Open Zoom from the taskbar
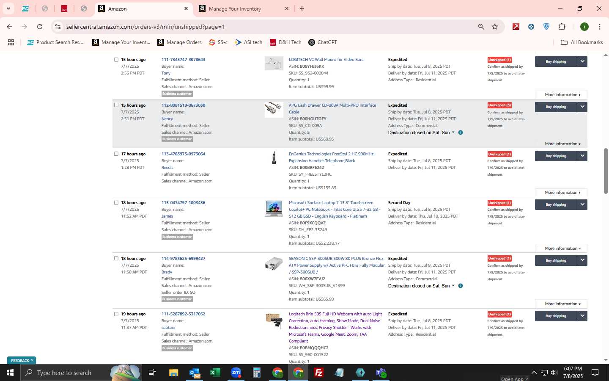 [x=236, y=373]
